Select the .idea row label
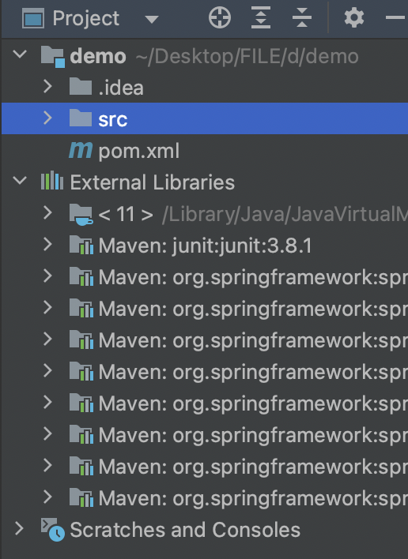This screenshot has height=559, width=408. [121, 88]
